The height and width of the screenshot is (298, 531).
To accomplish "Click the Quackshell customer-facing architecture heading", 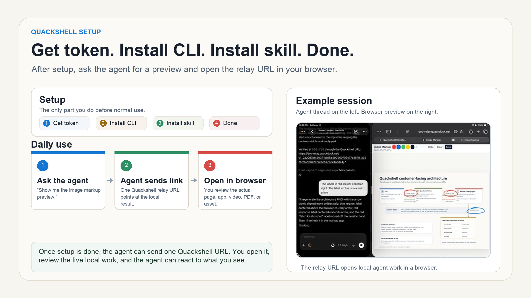I will click(413, 179).
